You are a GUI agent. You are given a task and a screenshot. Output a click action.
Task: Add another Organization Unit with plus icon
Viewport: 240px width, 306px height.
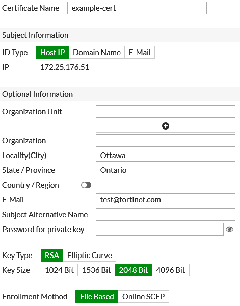tap(166, 126)
